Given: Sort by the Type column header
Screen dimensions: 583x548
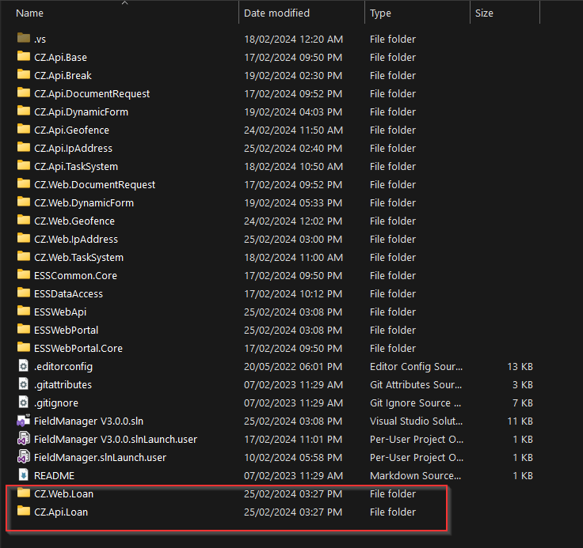Looking at the screenshot, I should [x=380, y=13].
